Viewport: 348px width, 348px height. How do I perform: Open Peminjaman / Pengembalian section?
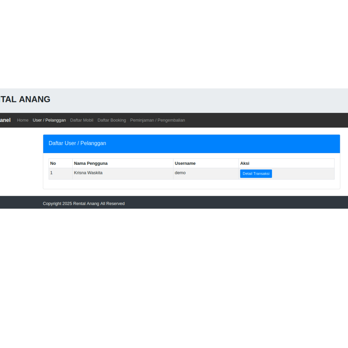tap(157, 120)
